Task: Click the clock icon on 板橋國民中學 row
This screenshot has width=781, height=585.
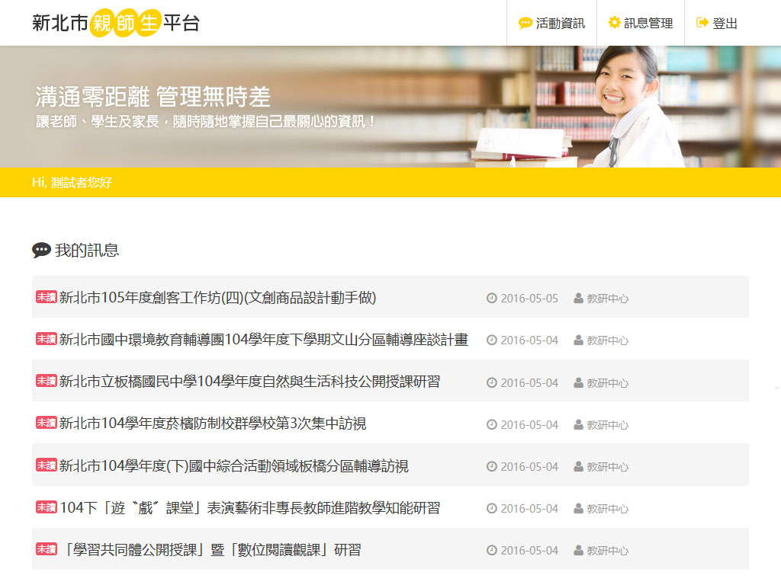Action: point(492,382)
